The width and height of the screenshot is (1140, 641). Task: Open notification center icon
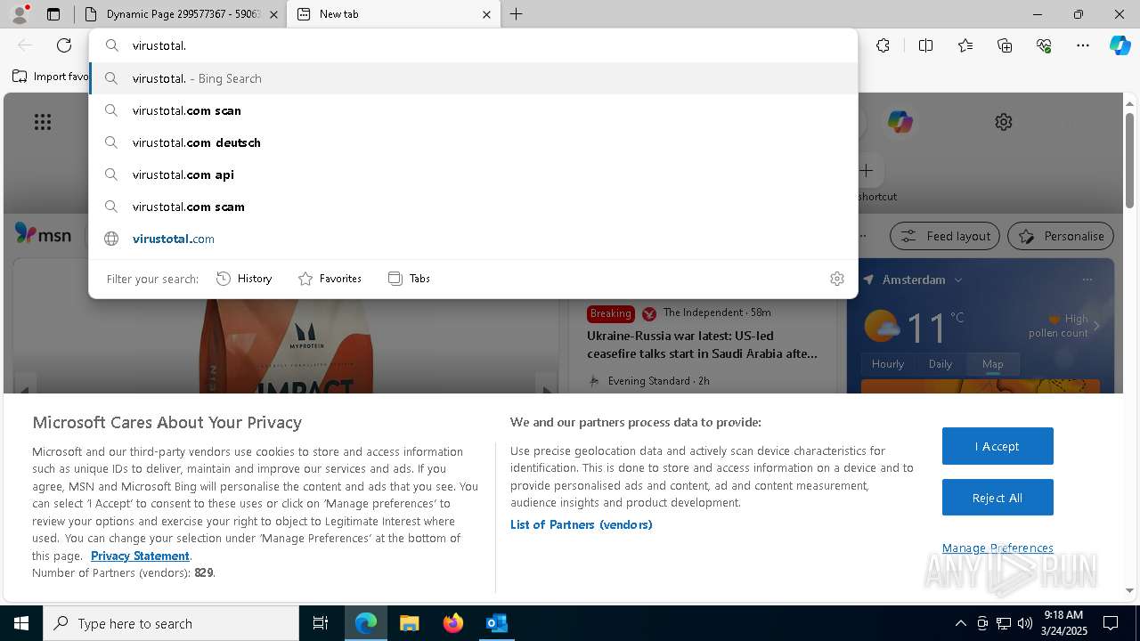[1111, 623]
